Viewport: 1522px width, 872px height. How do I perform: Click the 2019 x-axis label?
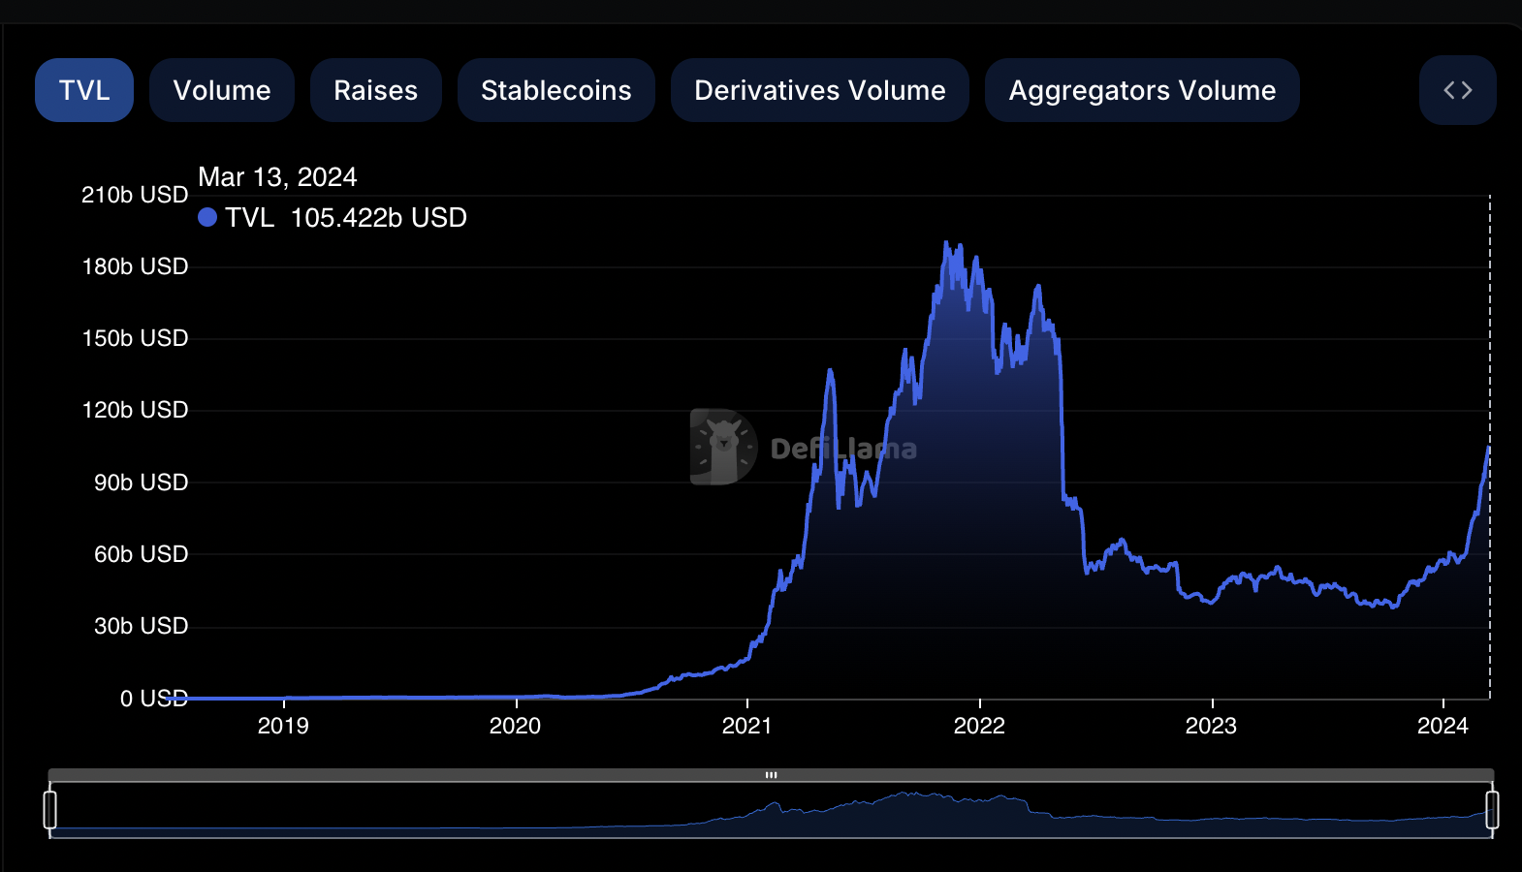(283, 726)
